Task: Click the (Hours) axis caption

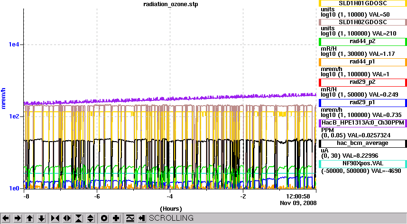Action: tap(171, 209)
